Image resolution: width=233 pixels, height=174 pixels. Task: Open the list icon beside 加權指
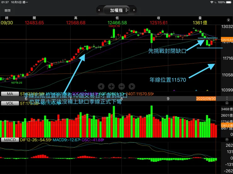pos(127,10)
